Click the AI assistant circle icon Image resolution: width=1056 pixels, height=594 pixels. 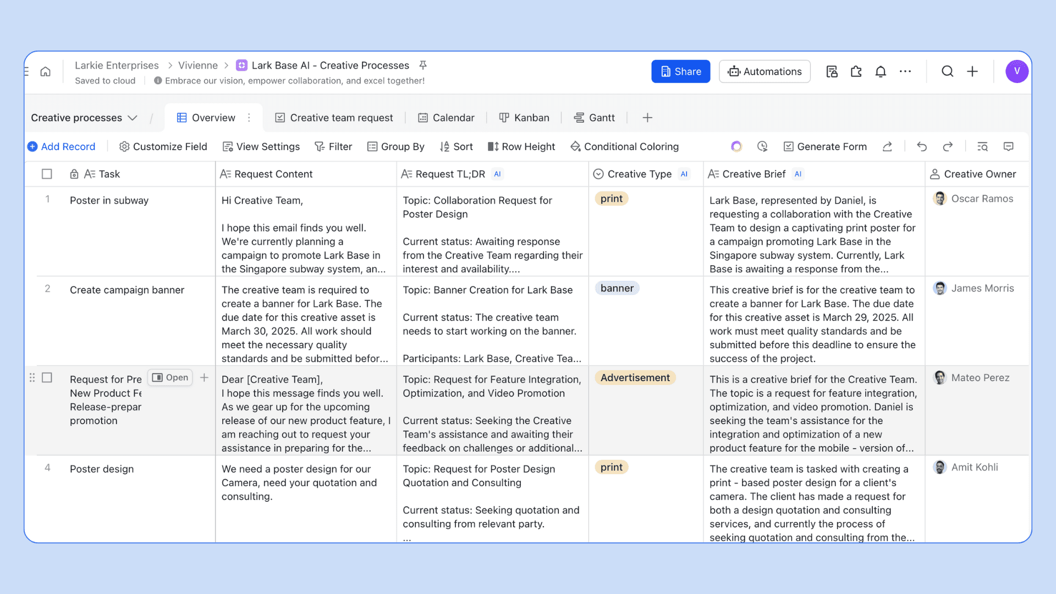coord(736,146)
